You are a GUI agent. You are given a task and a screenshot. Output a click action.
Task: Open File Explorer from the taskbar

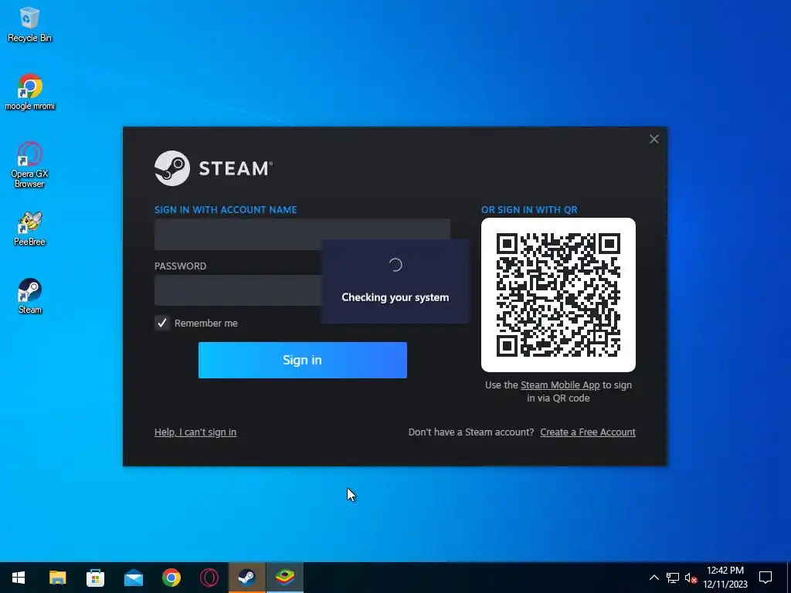57,578
